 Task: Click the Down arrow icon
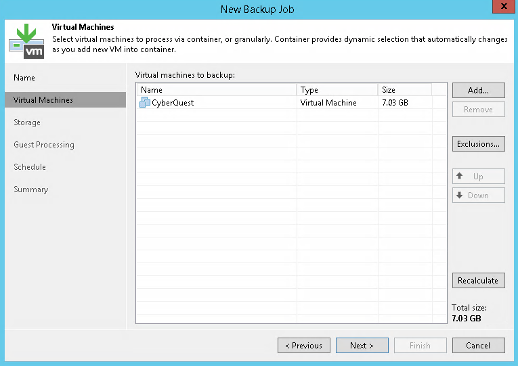coord(460,195)
